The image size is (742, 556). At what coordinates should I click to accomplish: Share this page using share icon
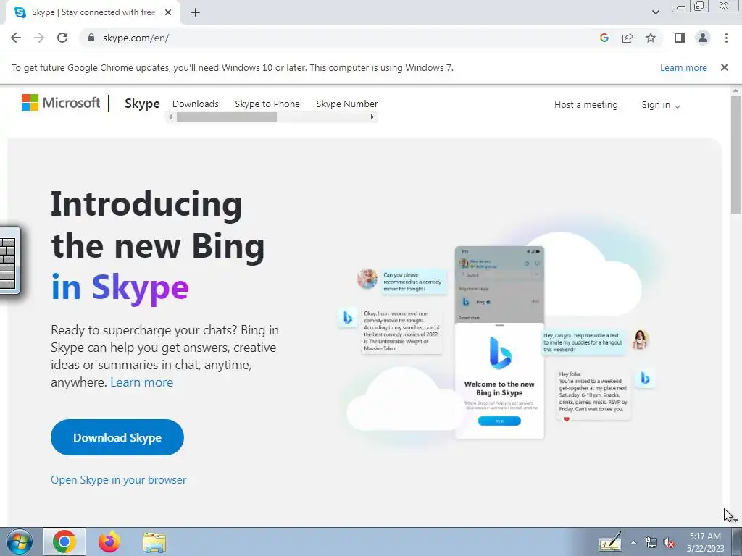628,38
